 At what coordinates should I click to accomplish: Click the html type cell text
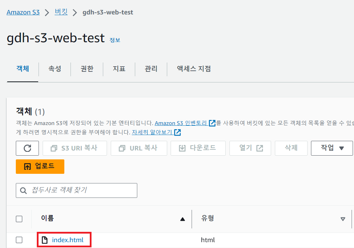tap(208, 240)
